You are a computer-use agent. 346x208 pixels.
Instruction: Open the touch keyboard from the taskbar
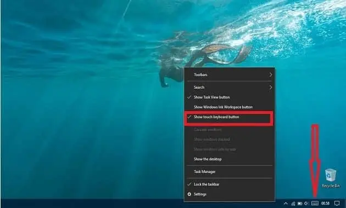point(315,203)
